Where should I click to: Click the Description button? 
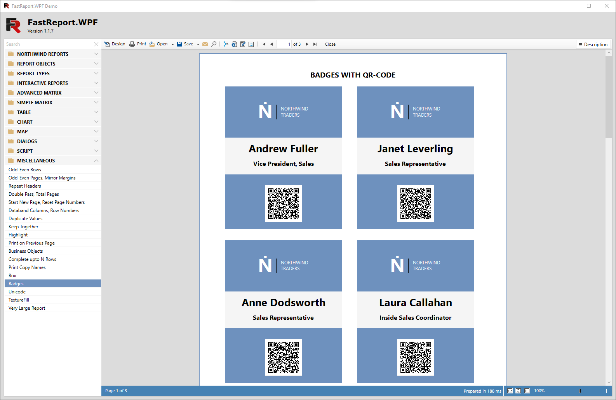(593, 45)
